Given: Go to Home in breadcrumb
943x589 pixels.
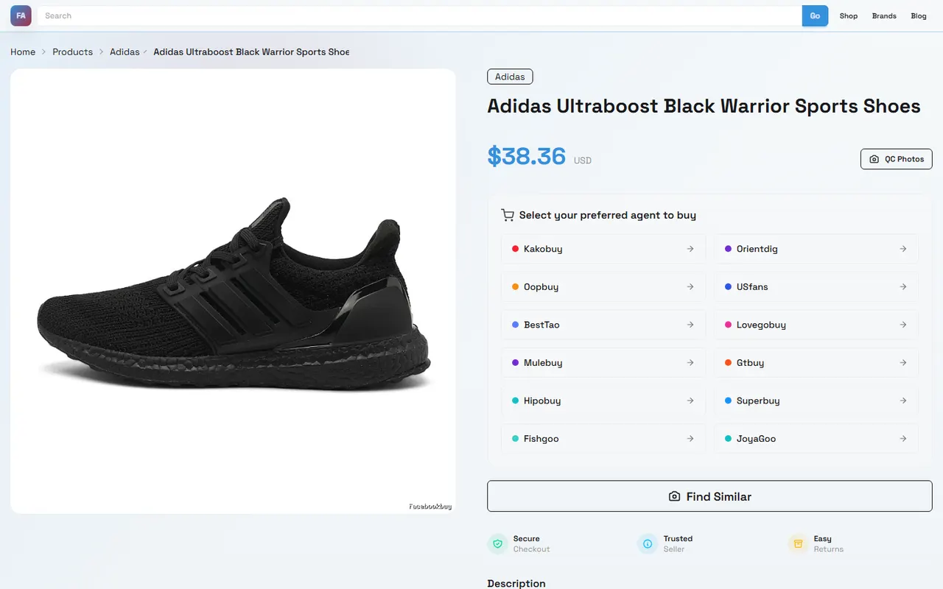Looking at the screenshot, I should 23,52.
